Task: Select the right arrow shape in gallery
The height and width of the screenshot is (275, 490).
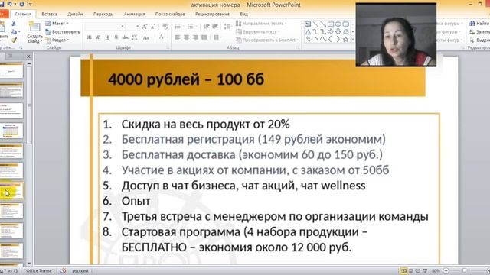Action: tap(330, 32)
